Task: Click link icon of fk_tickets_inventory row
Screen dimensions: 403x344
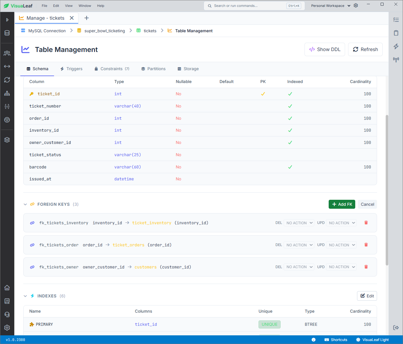Action: tap(32, 223)
